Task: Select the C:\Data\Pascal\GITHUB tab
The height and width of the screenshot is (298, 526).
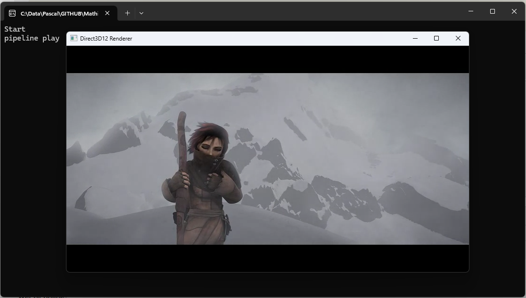Action: click(59, 13)
